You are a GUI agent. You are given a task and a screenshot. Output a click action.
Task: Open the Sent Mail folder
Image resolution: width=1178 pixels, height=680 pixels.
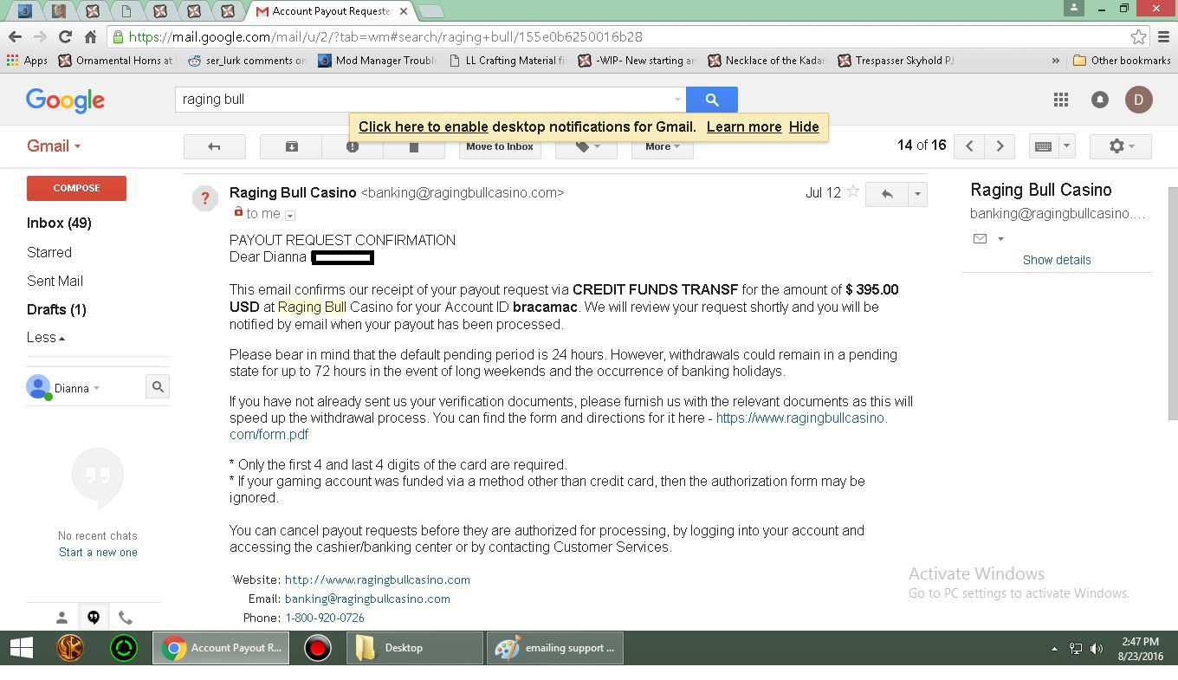(55, 281)
